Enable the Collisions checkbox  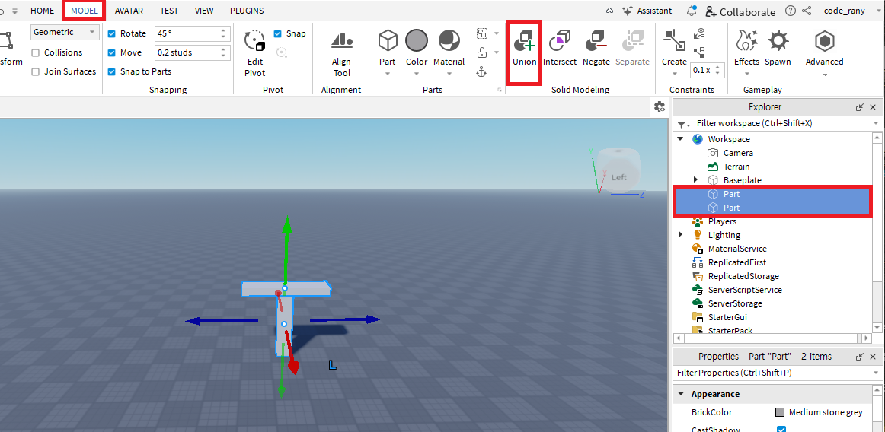(x=36, y=52)
